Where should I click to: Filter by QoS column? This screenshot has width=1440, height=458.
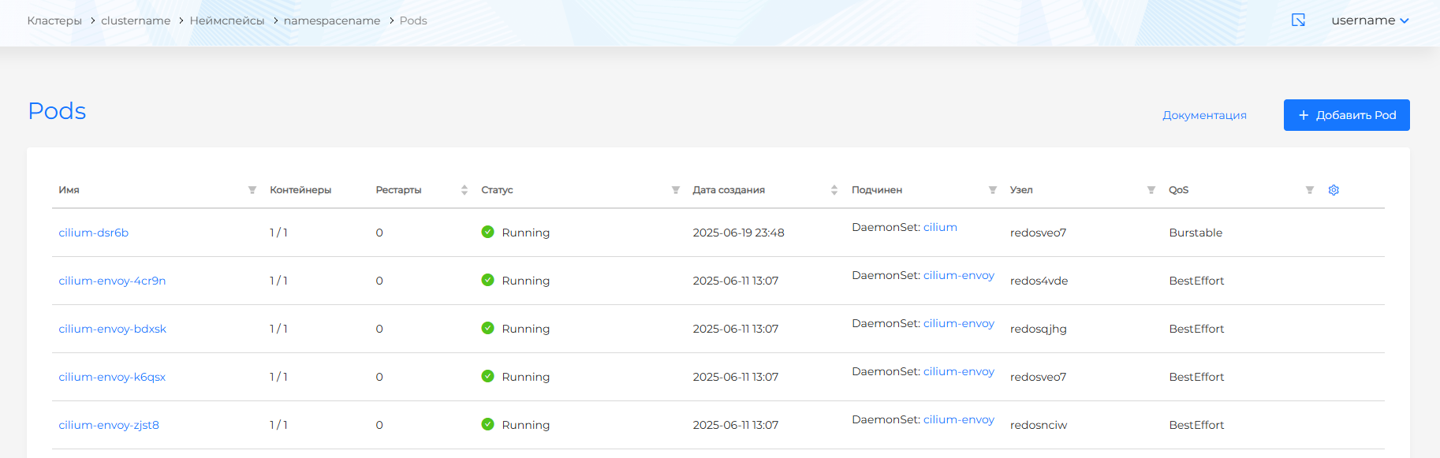1310,190
